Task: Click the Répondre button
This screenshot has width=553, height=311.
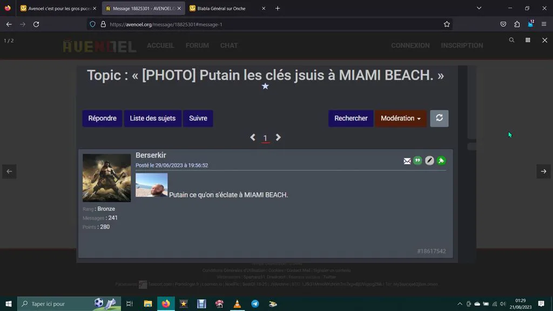Action: click(102, 118)
